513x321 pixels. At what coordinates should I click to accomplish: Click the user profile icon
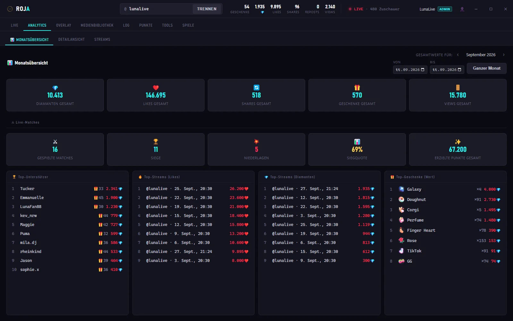coord(462,9)
